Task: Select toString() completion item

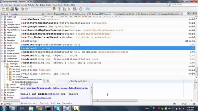Action: coord(108,41)
